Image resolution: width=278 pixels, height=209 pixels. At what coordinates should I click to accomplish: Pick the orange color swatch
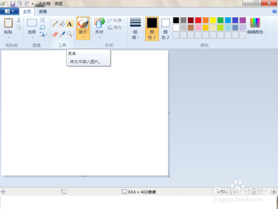coord(206,20)
